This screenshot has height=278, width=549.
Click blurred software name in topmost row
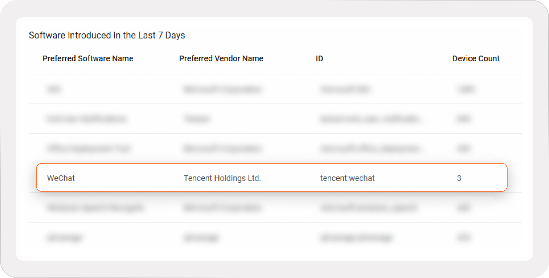coord(54,89)
